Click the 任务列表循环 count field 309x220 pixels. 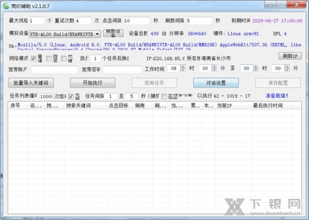tap(46, 96)
